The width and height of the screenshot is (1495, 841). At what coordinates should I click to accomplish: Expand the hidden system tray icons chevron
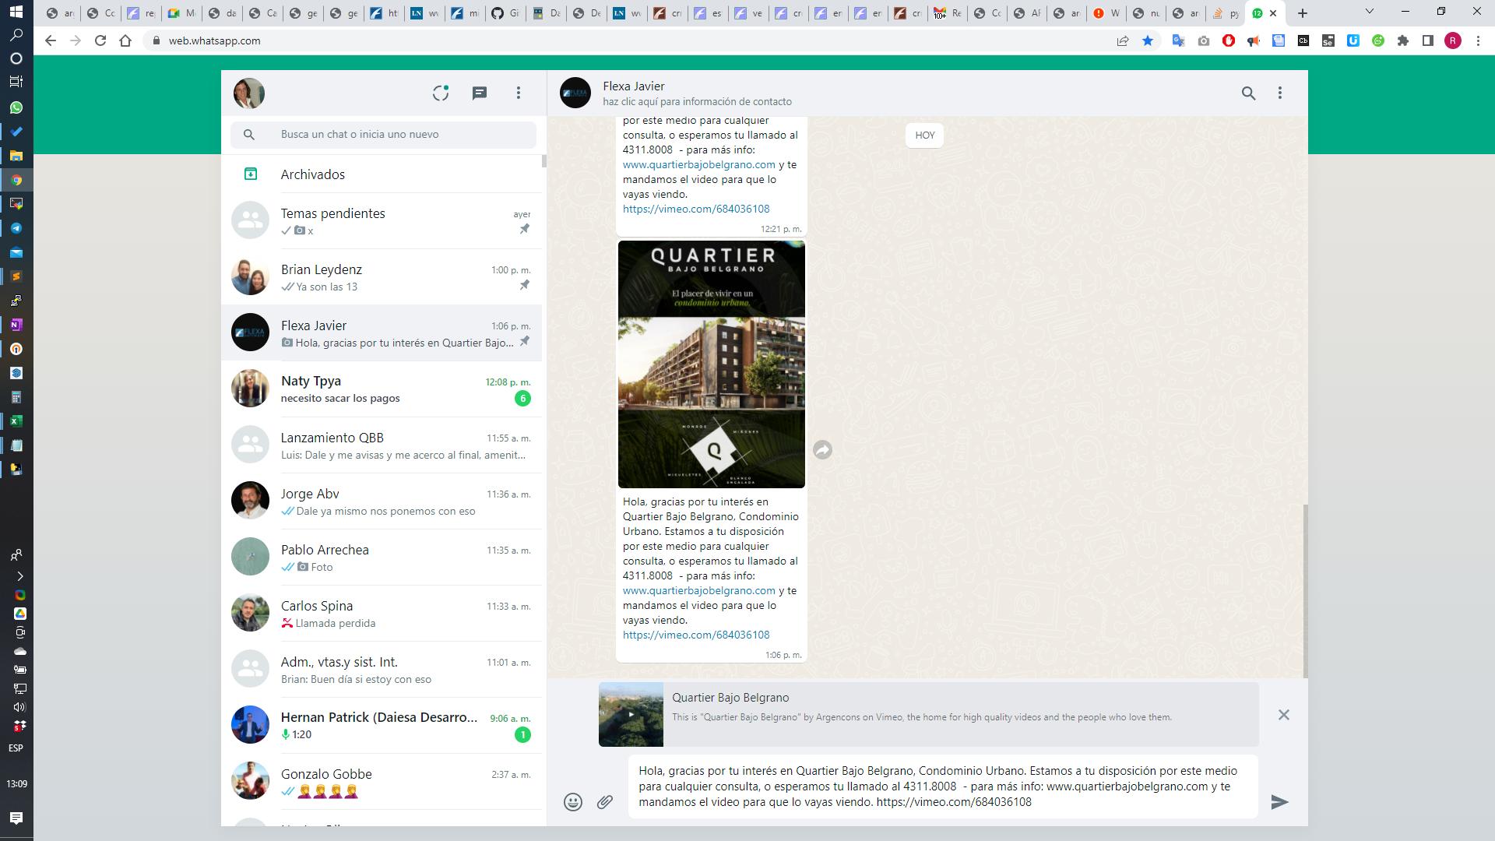point(19,576)
